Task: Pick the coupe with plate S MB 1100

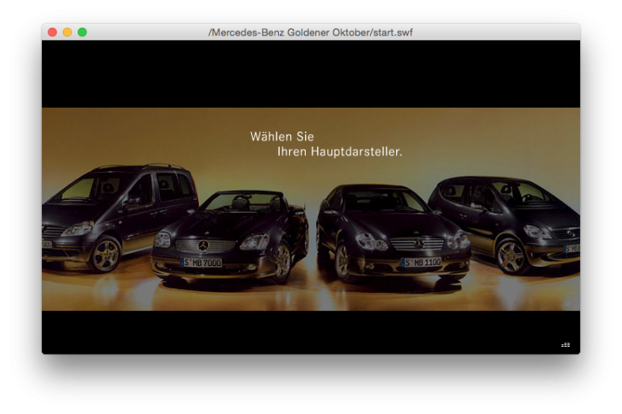Action: coord(394,234)
